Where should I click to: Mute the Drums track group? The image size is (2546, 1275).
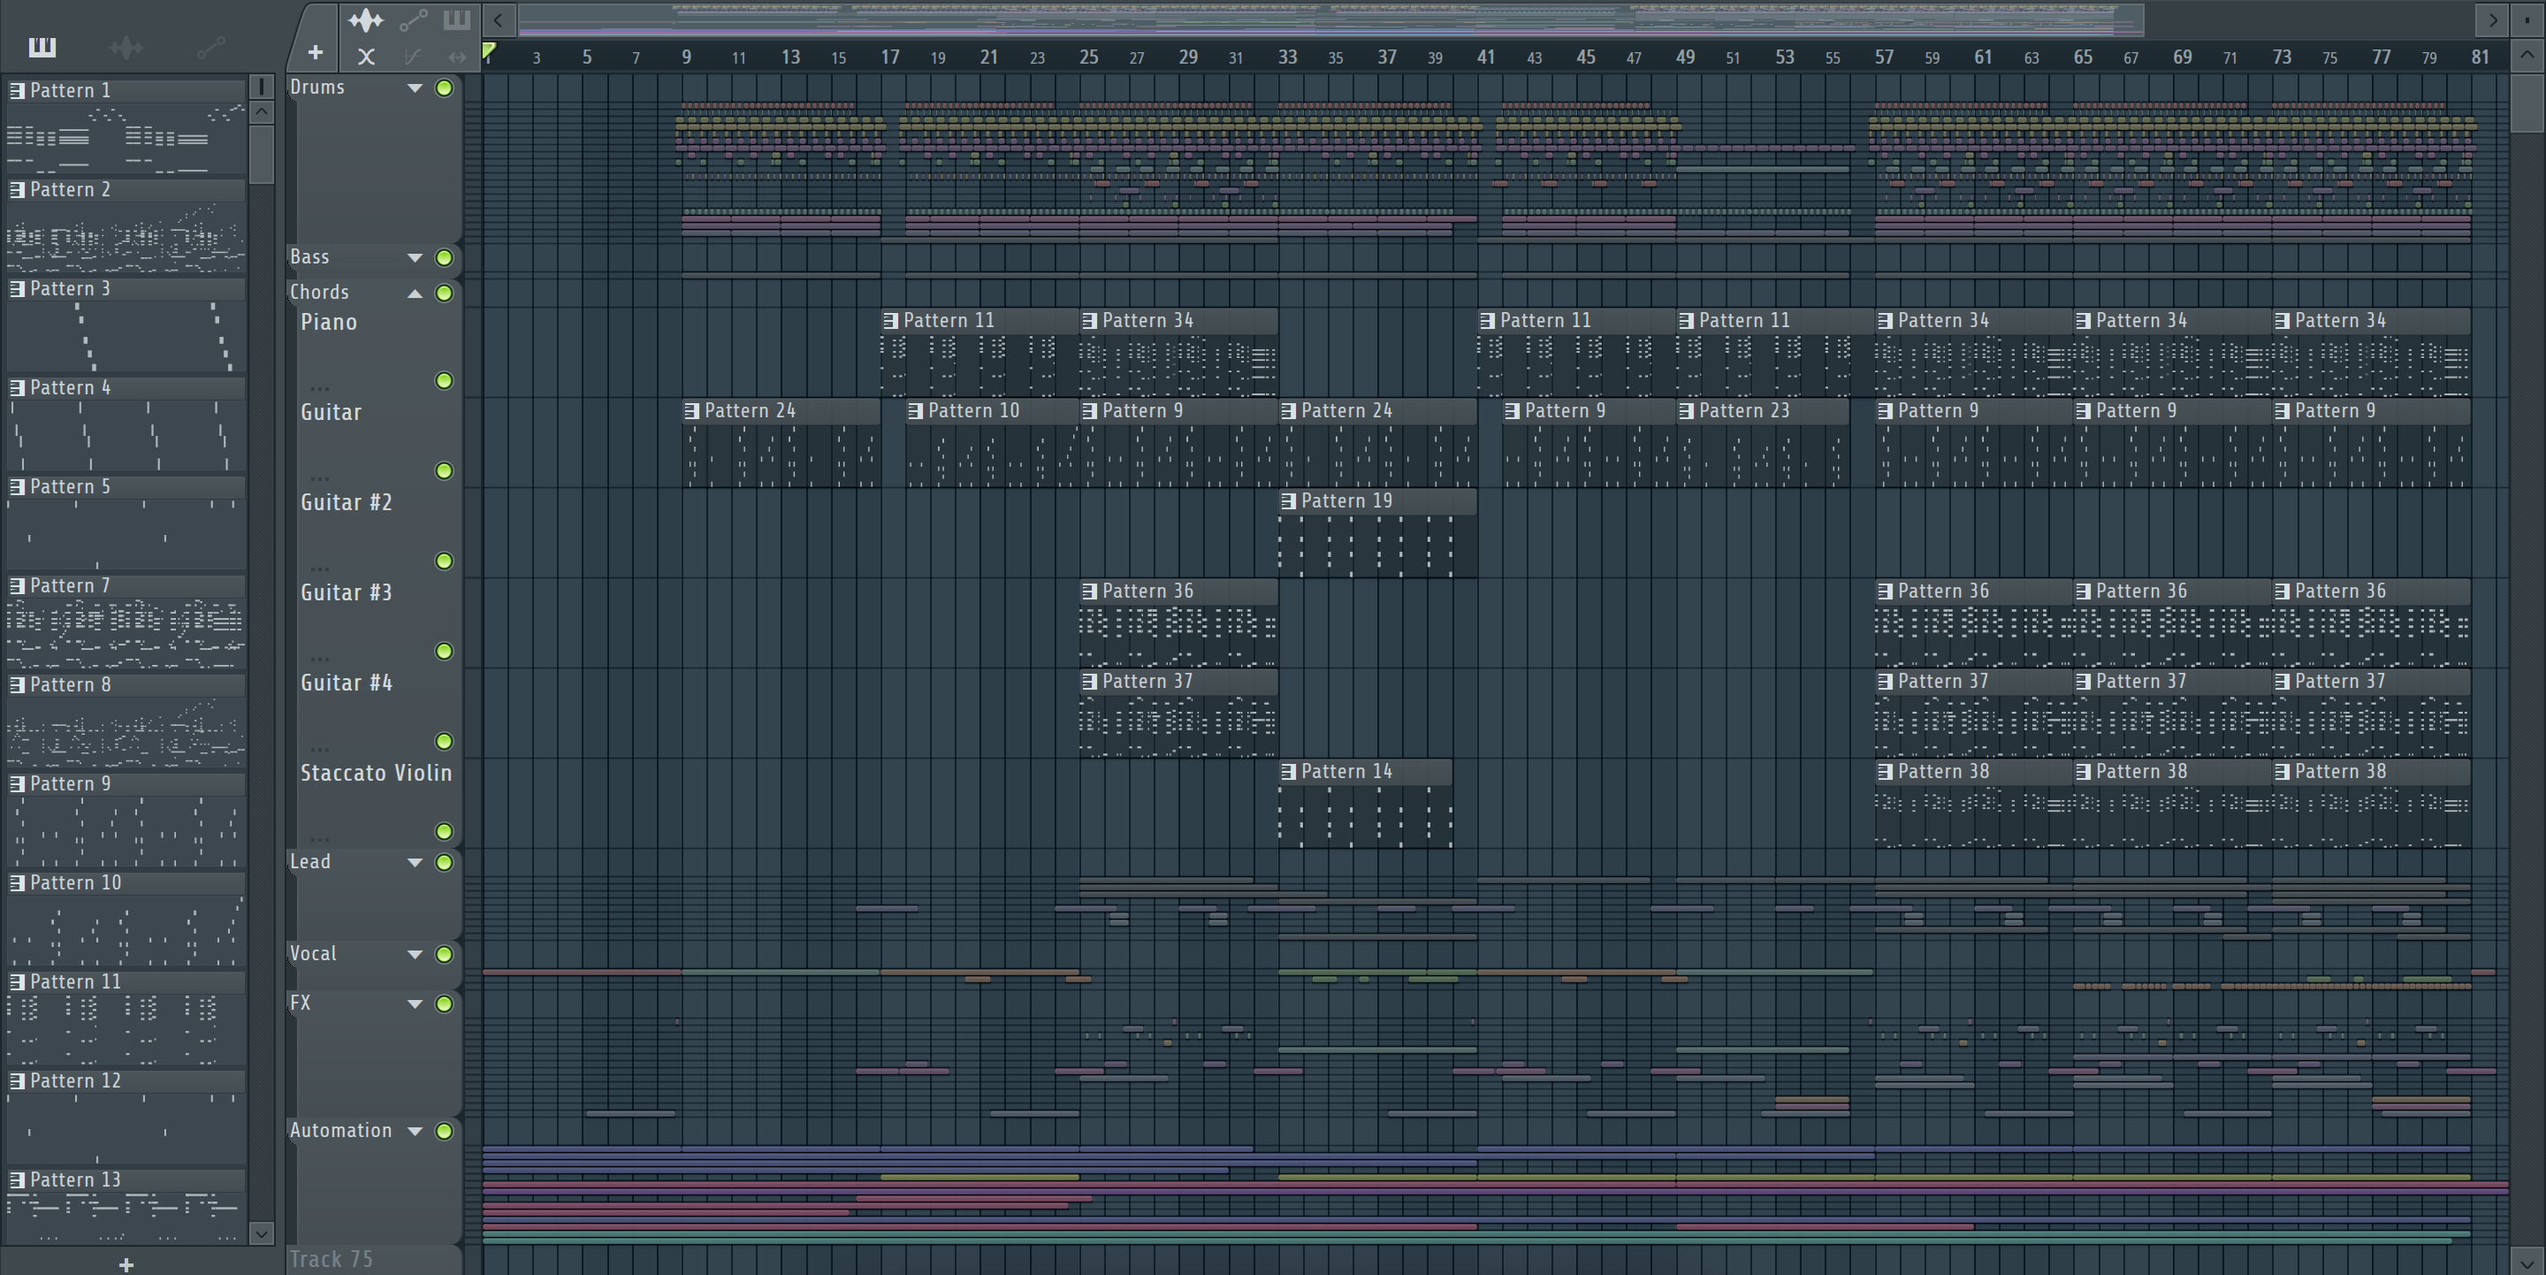(445, 88)
